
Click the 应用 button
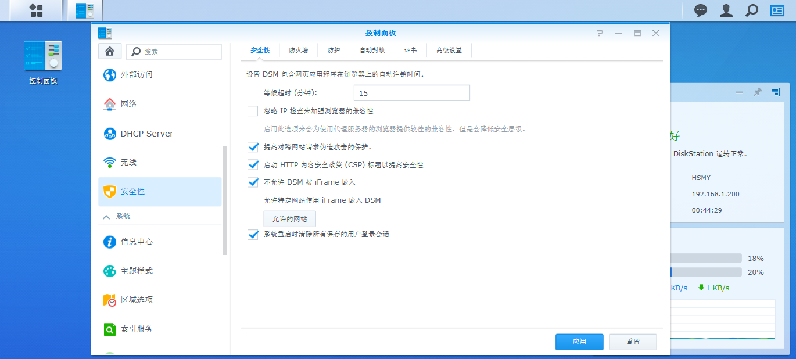[x=579, y=342]
